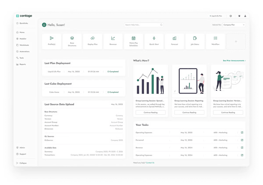This screenshot has height=185, width=263.
Task: Open the Forecast bar-chart tile
Action: (175, 41)
